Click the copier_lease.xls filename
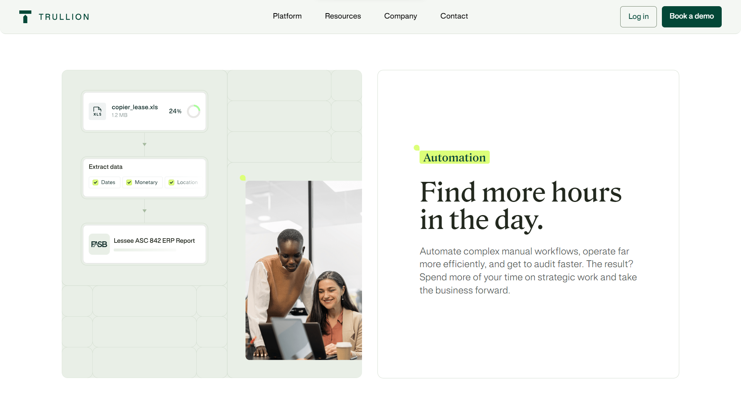Viewport: 741px width, 417px height. click(x=135, y=107)
